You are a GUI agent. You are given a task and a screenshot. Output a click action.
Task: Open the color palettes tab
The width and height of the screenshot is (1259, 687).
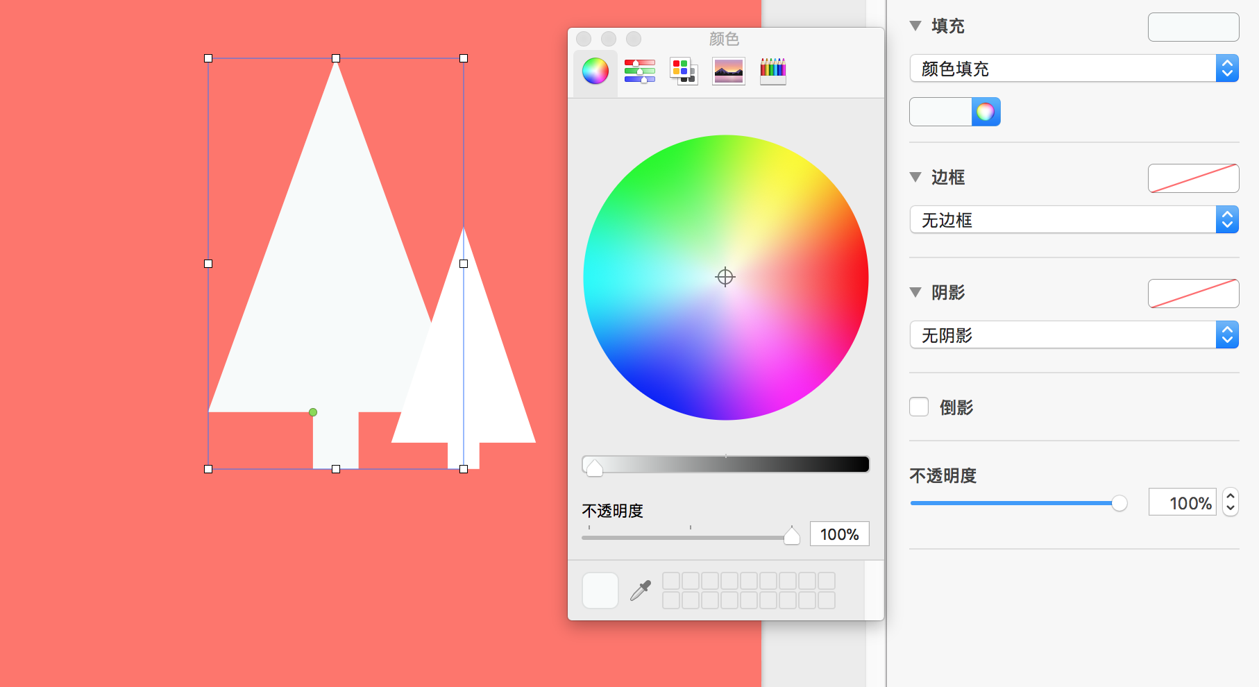(x=684, y=71)
